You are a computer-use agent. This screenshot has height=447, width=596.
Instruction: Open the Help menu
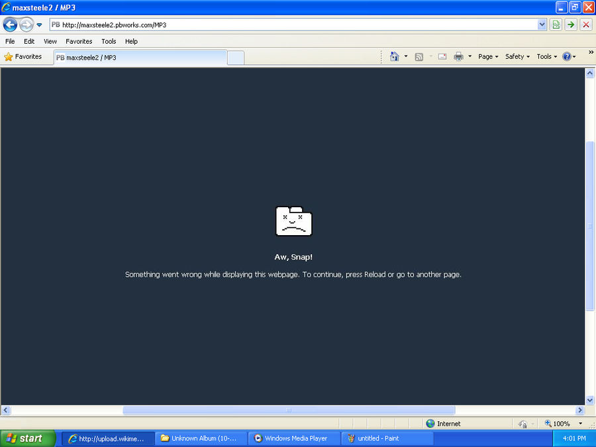tap(131, 42)
